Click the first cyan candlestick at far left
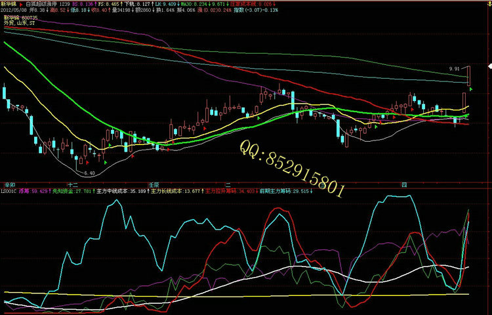 5,91
